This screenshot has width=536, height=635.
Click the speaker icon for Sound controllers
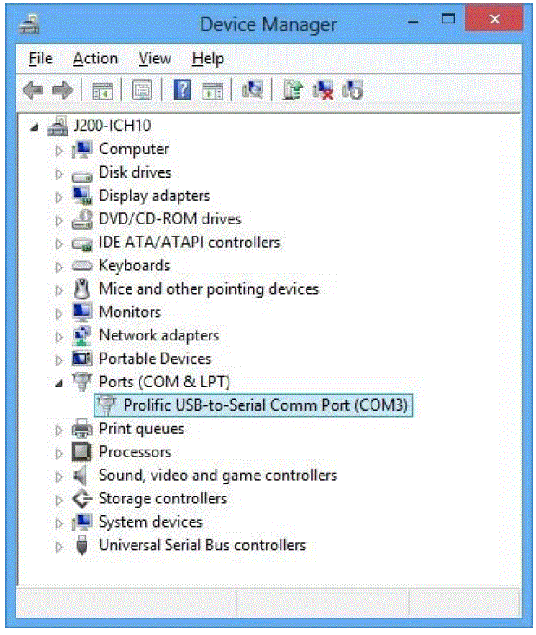point(81,476)
